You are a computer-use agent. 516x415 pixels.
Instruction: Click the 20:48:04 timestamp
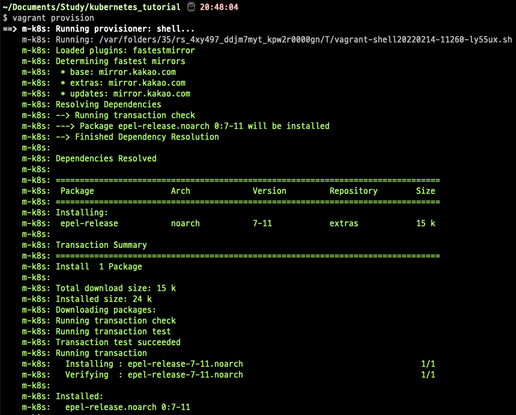pyautogui.click(x=219, y=7)
